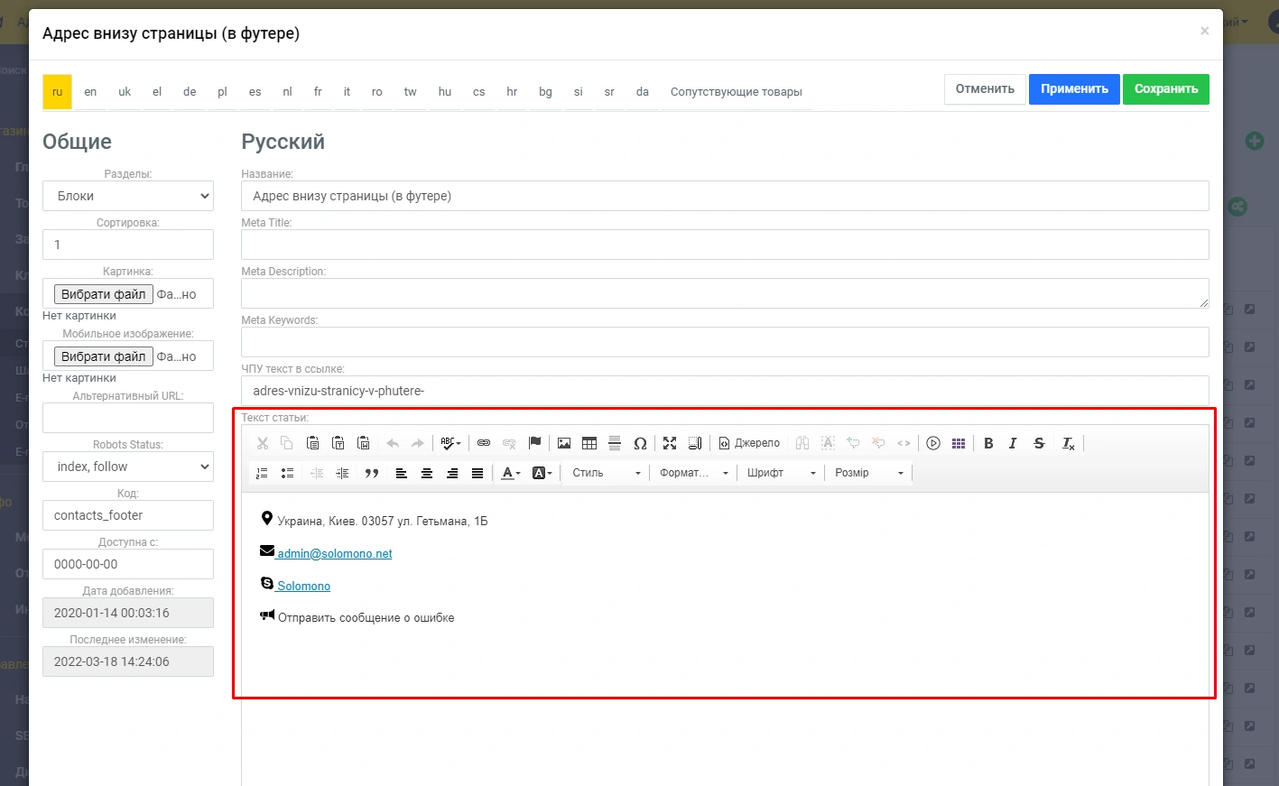Click the green Сохранить button
The width and height of the screenshot is (1279, 786).
[1165, 89]
